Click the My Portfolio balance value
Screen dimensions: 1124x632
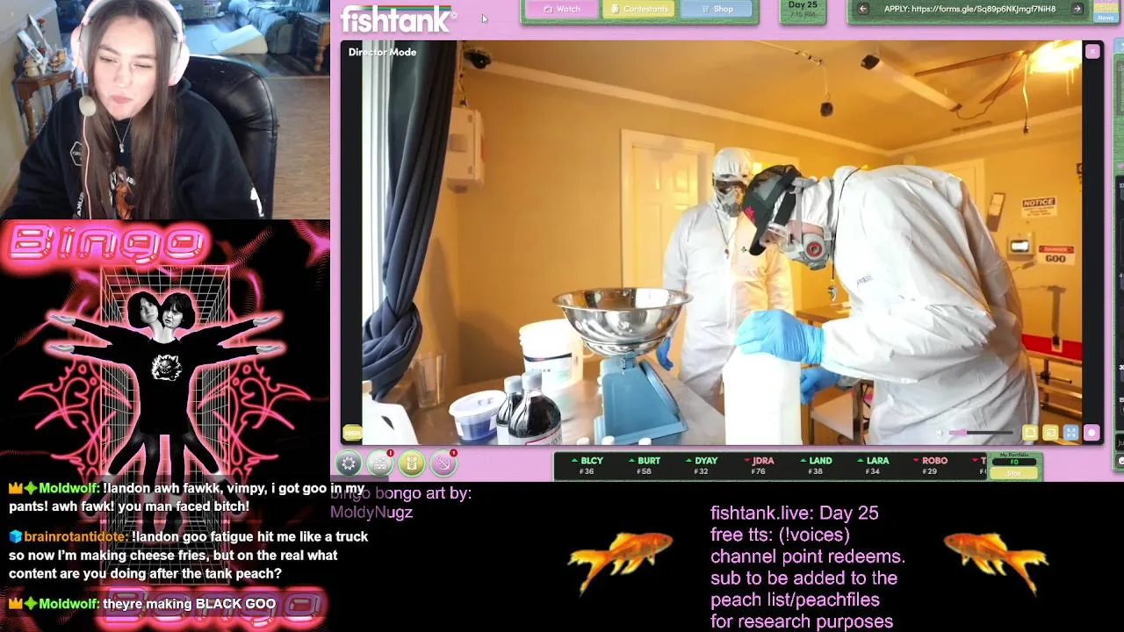click(1014, 463)
